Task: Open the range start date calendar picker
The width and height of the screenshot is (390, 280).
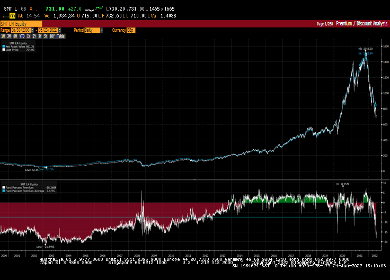Action: click(x=32, y=30)
